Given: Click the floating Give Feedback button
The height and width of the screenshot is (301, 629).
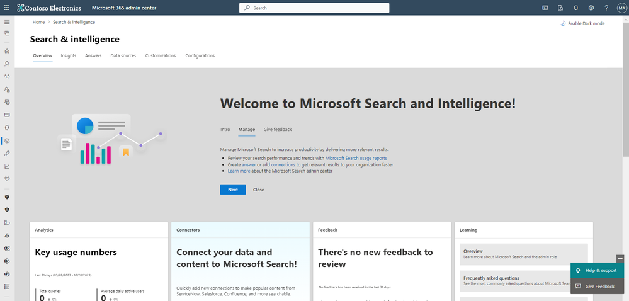Looking at the screenshot, I should coord(597,286).
